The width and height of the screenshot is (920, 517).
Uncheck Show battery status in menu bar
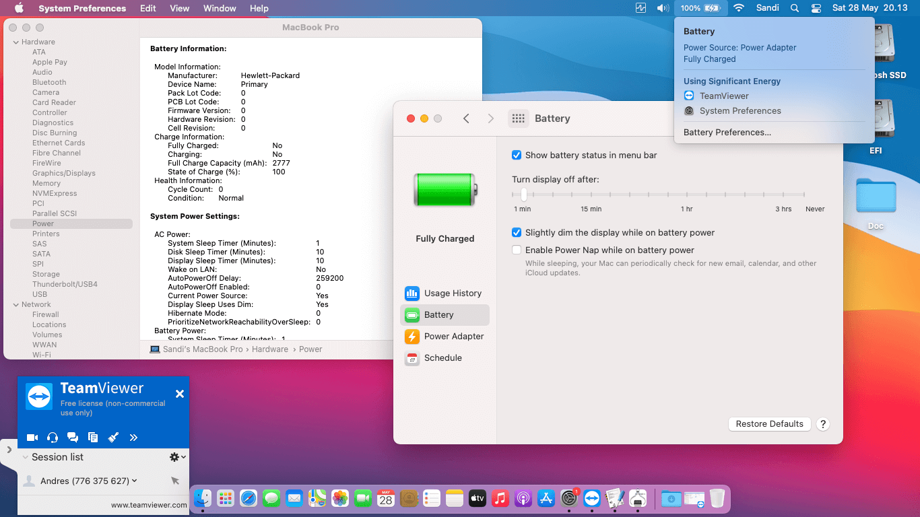click(x=517, y=155)
